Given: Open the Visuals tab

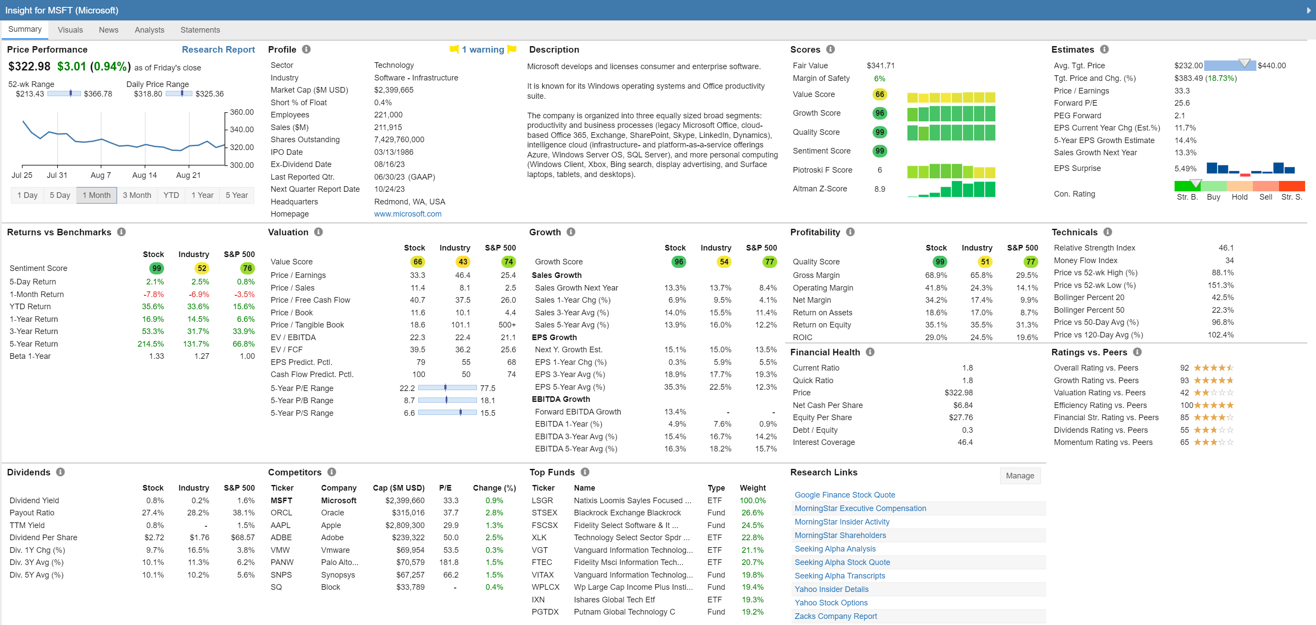Looking at the screenshot, I should [x=70, y=30].
